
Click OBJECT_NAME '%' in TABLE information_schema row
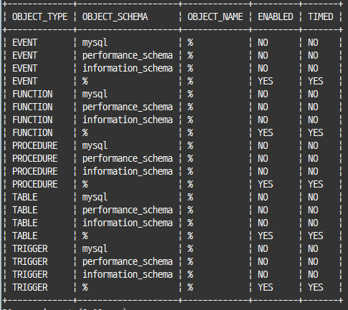coord(190,223)
